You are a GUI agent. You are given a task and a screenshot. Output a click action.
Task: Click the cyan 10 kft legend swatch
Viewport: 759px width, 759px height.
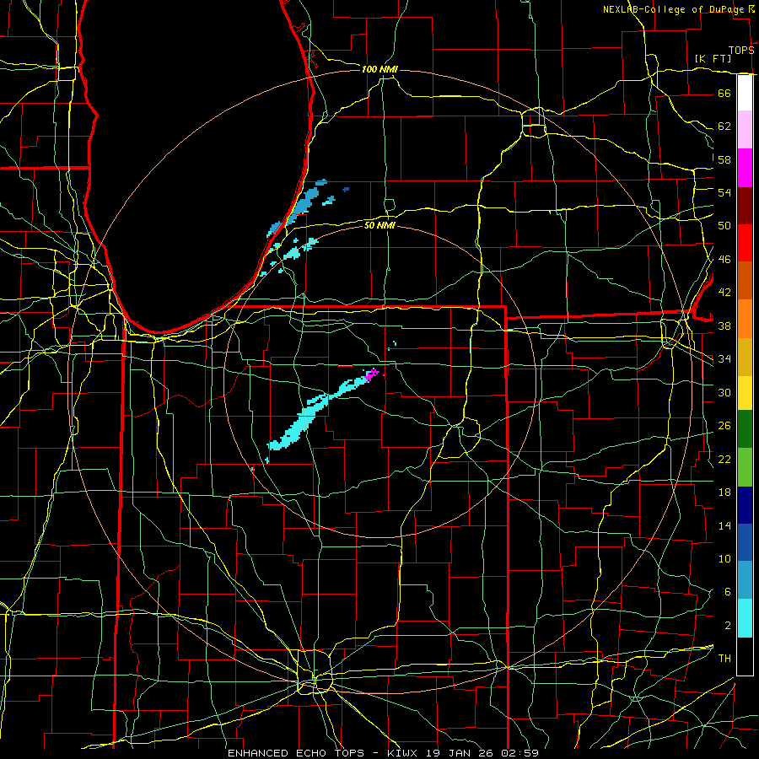click(745, 617)
